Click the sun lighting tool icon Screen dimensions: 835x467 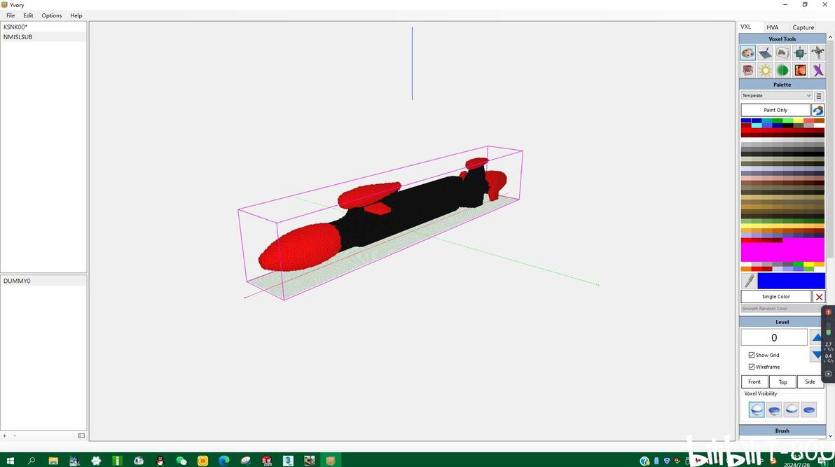pos(765,70)
